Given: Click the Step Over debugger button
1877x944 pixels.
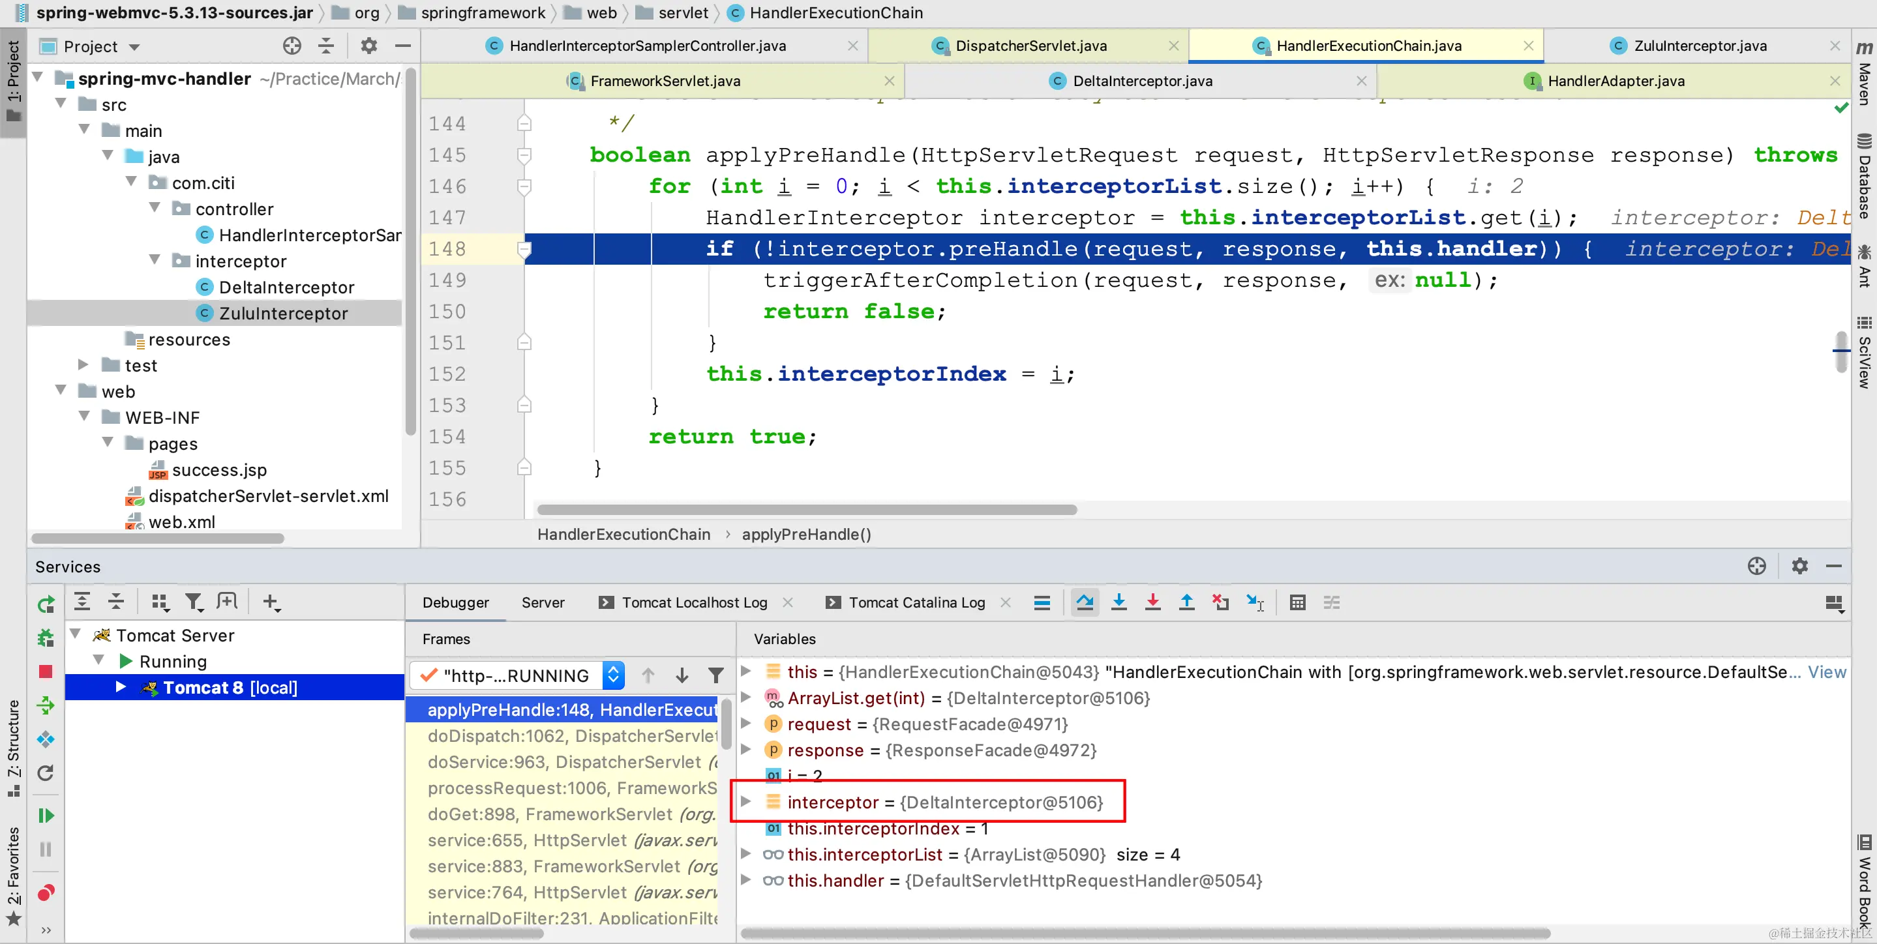Looking at the screenshot, I should [x=1084, y=602].
